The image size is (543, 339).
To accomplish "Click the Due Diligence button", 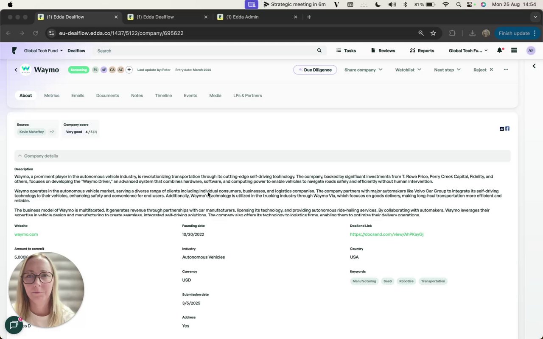I will point(315,70).
